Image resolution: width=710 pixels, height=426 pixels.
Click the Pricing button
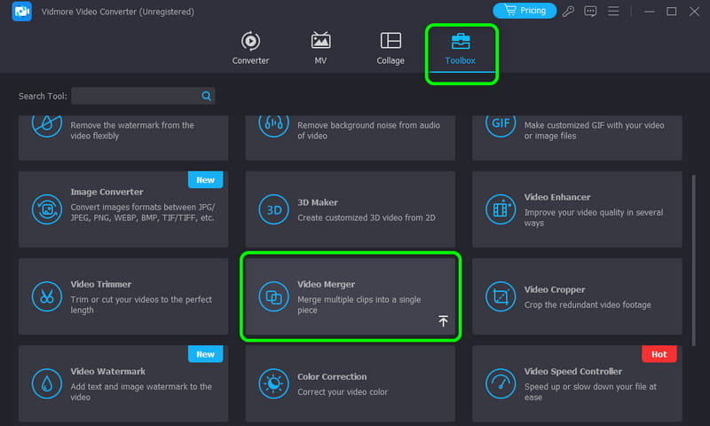(525, 11)
